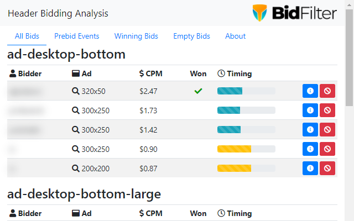Click the 300x250 ad link for $1.73 bid
The height and width of the screenshot is (221, 354).
click(95, 110)
